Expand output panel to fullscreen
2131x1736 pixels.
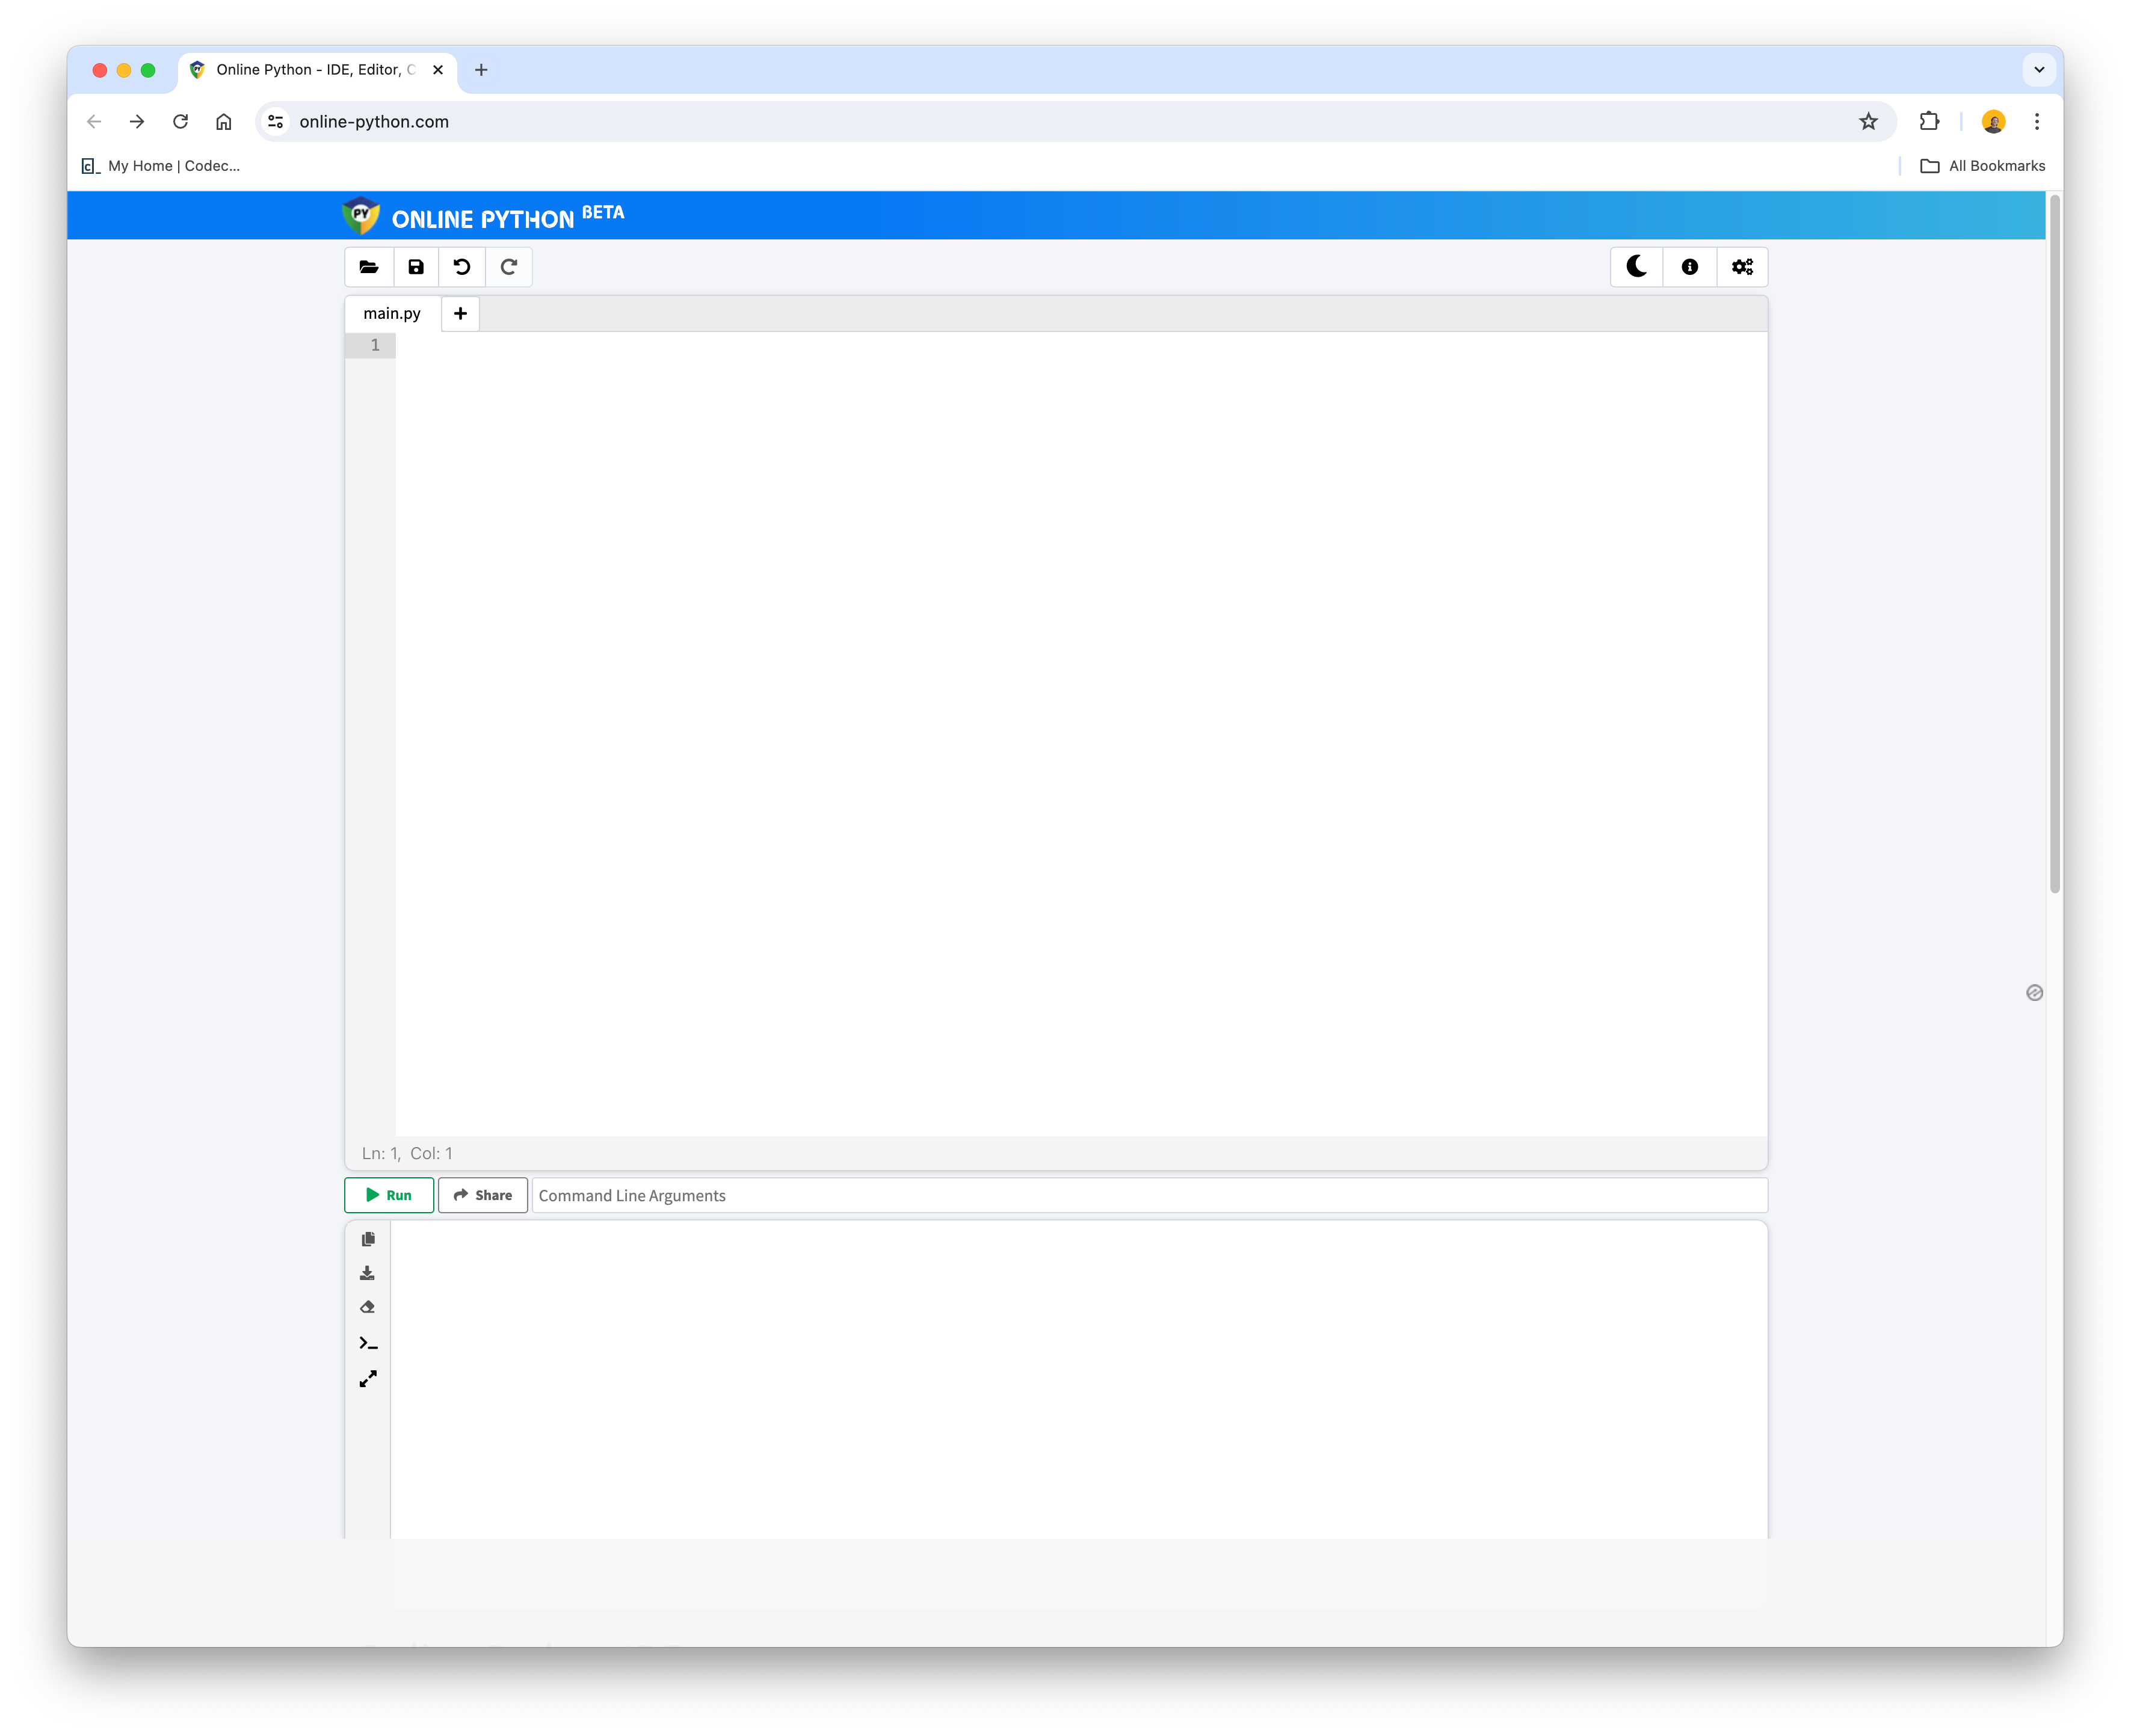coord(368,1379)
